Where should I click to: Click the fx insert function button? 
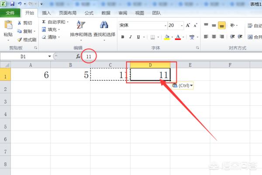pyautogui.click(x=78, y=56)
